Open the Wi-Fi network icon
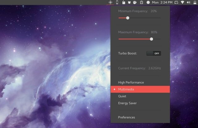Viewport: 198px width, 128px height. (183, 2)
